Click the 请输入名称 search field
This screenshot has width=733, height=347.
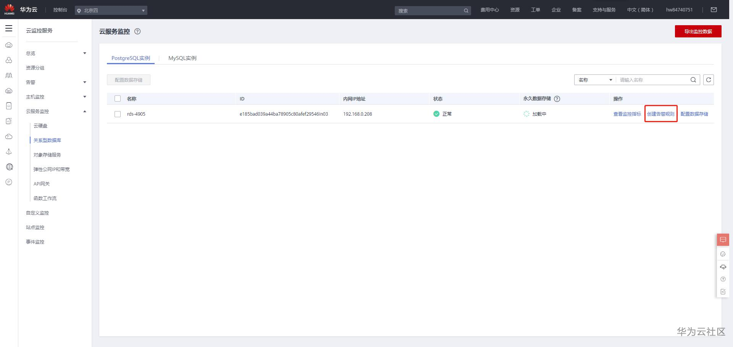pos(653,80)
